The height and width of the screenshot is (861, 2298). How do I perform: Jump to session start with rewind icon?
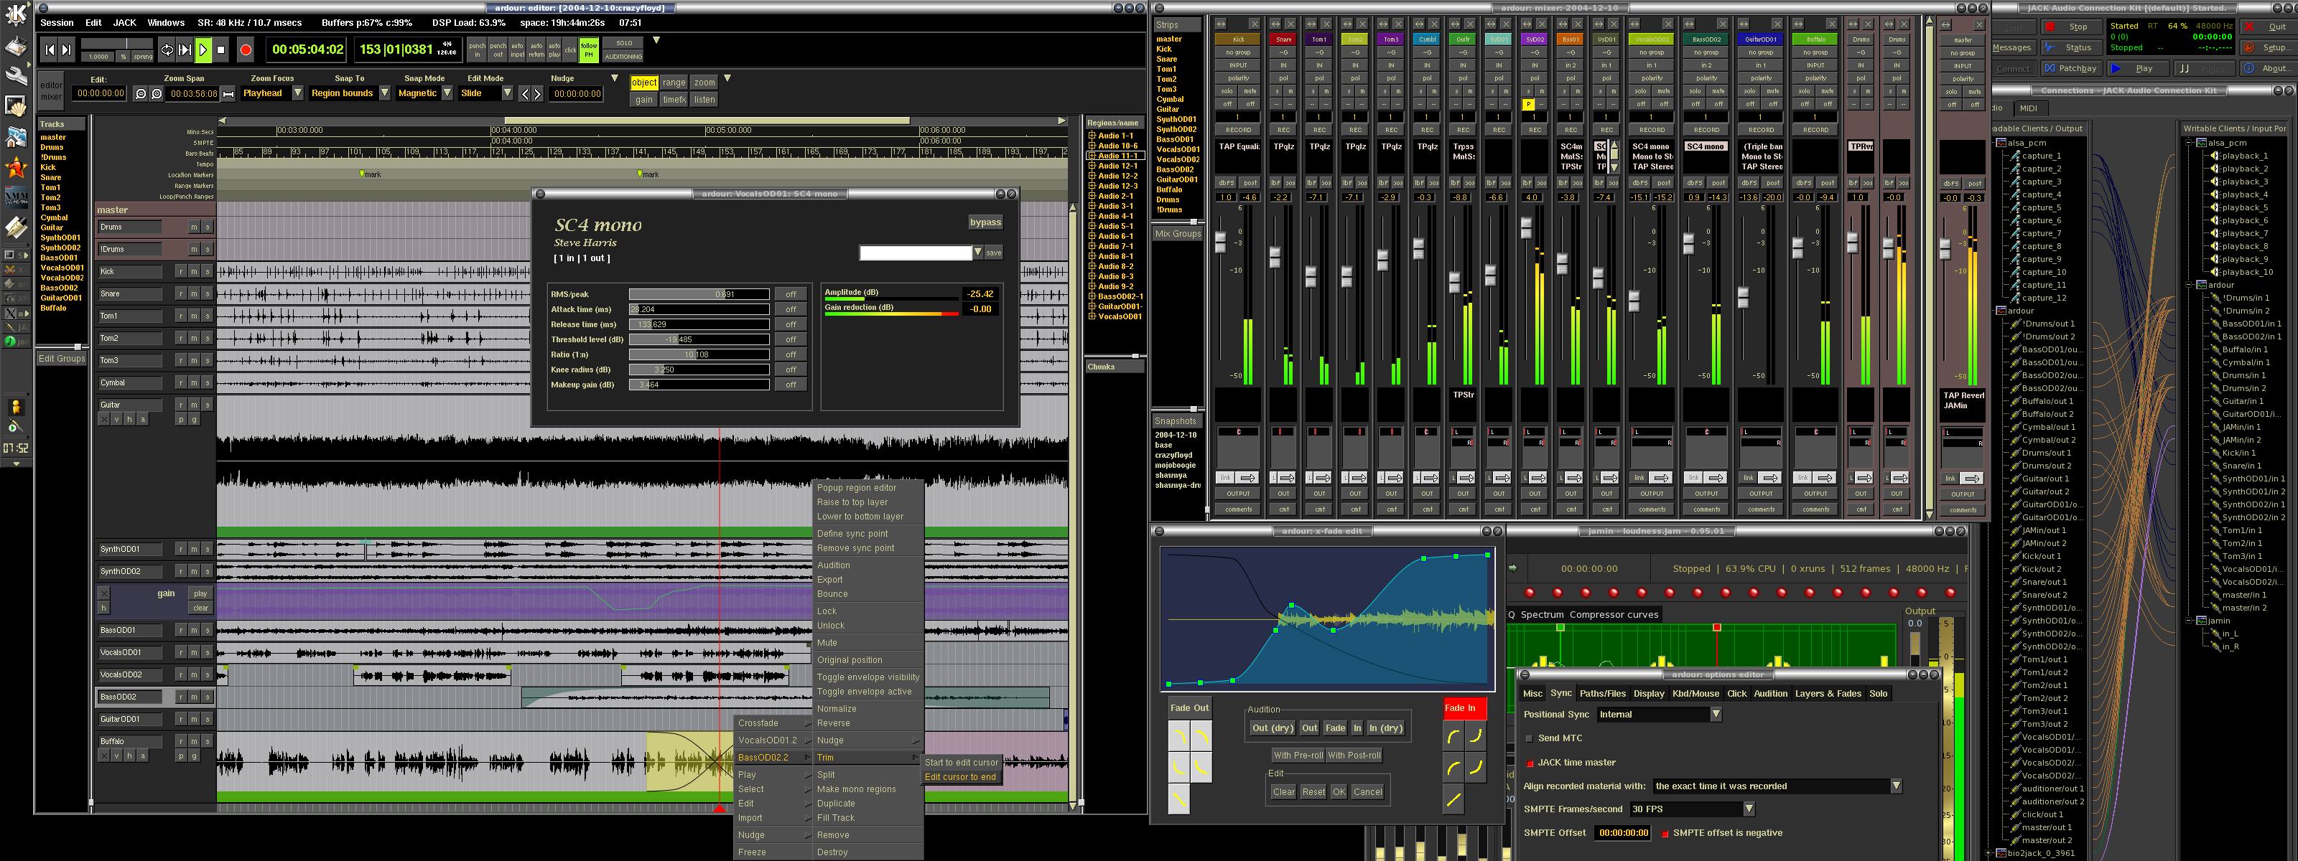[50, 51]
